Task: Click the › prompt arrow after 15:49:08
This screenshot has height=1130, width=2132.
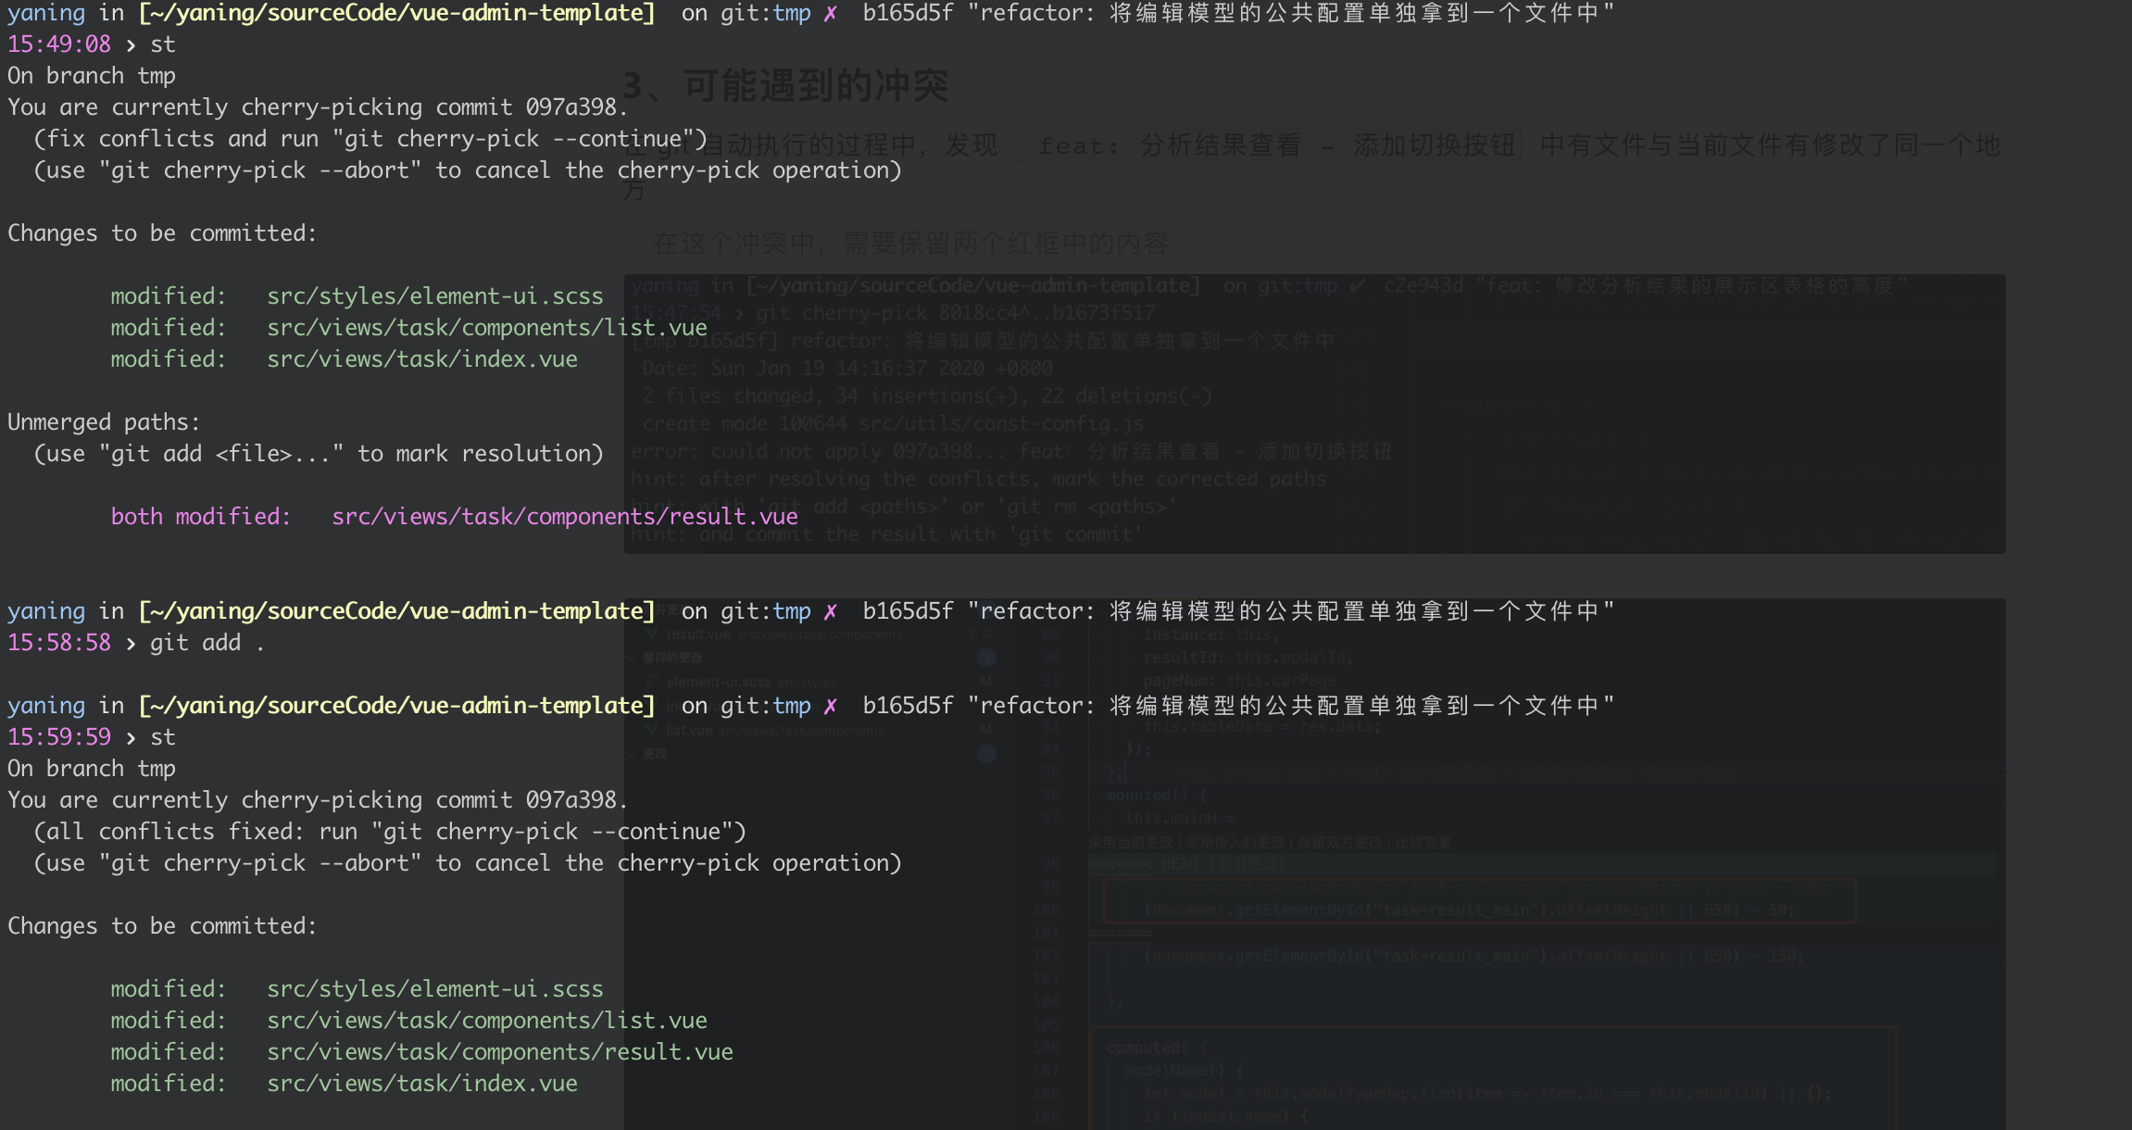Action: [131, 44]
